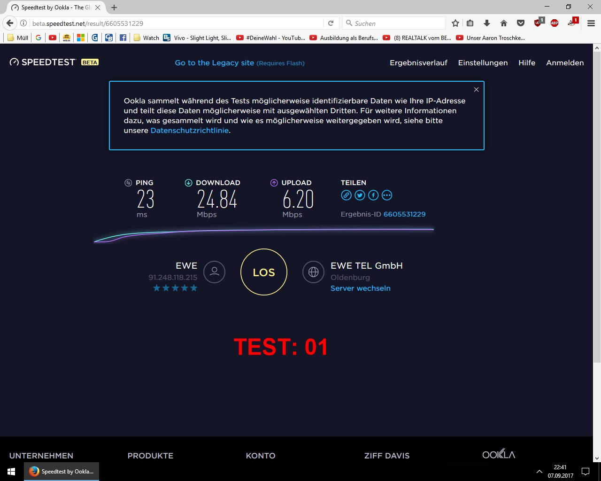Click the five-star EWE rating
Screen dimensions: 601x481
point(175,288)
